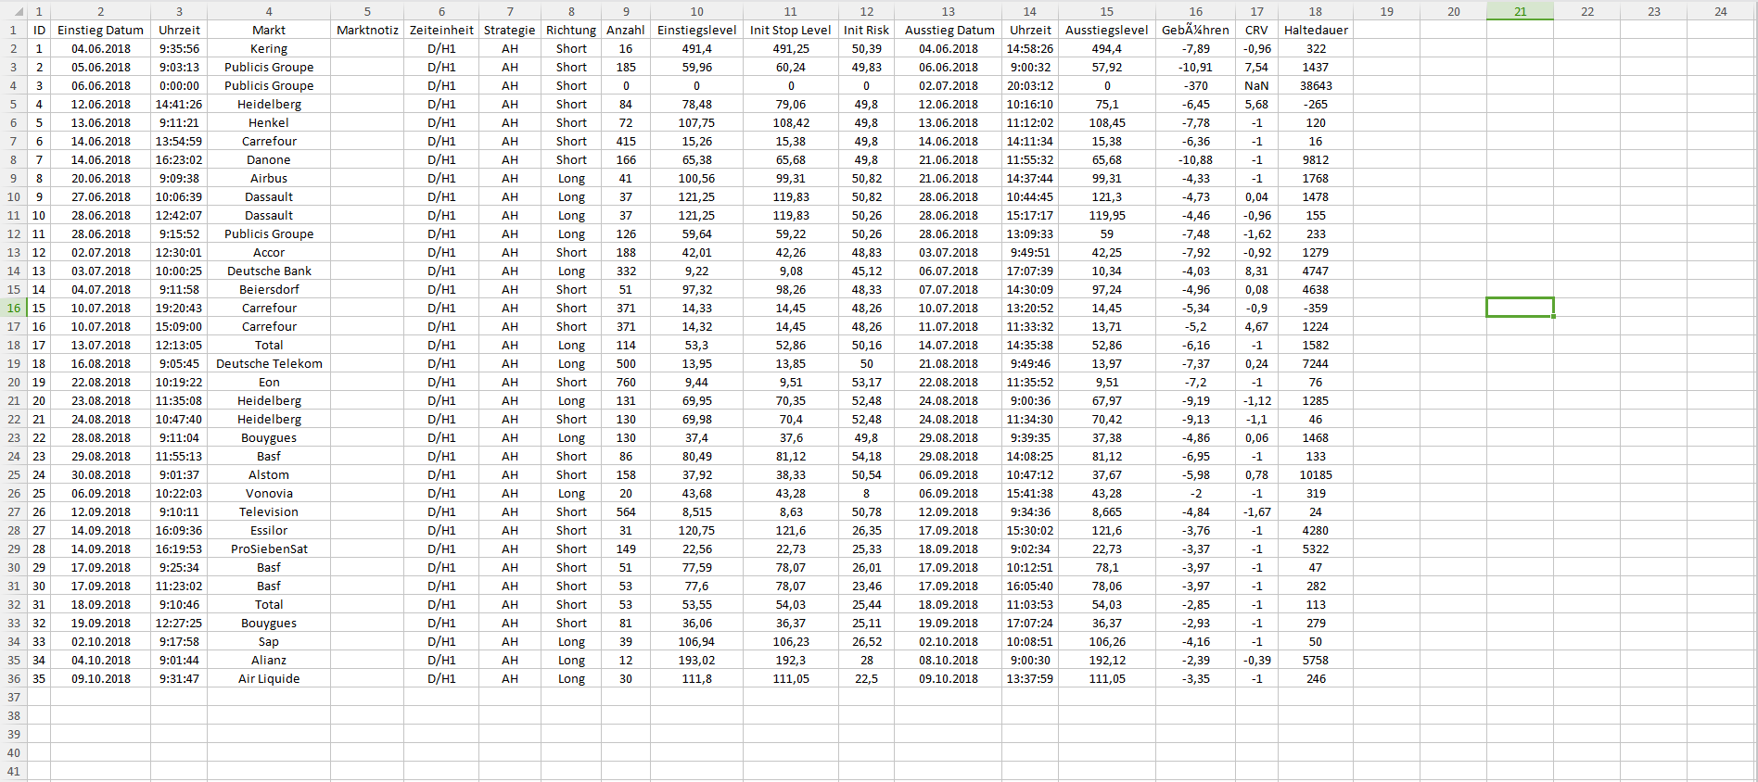The width and height of the screenshot is (1758, 782).
Task: Select the Ausstieg Datum header cell
Action: (x=949, y=30)
